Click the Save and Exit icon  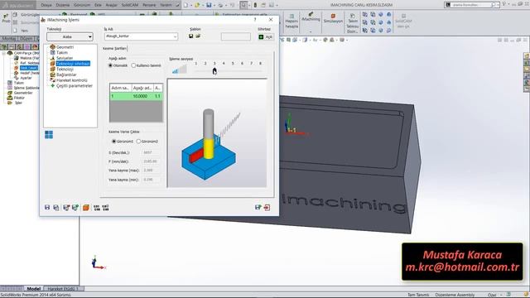(258, 207)
